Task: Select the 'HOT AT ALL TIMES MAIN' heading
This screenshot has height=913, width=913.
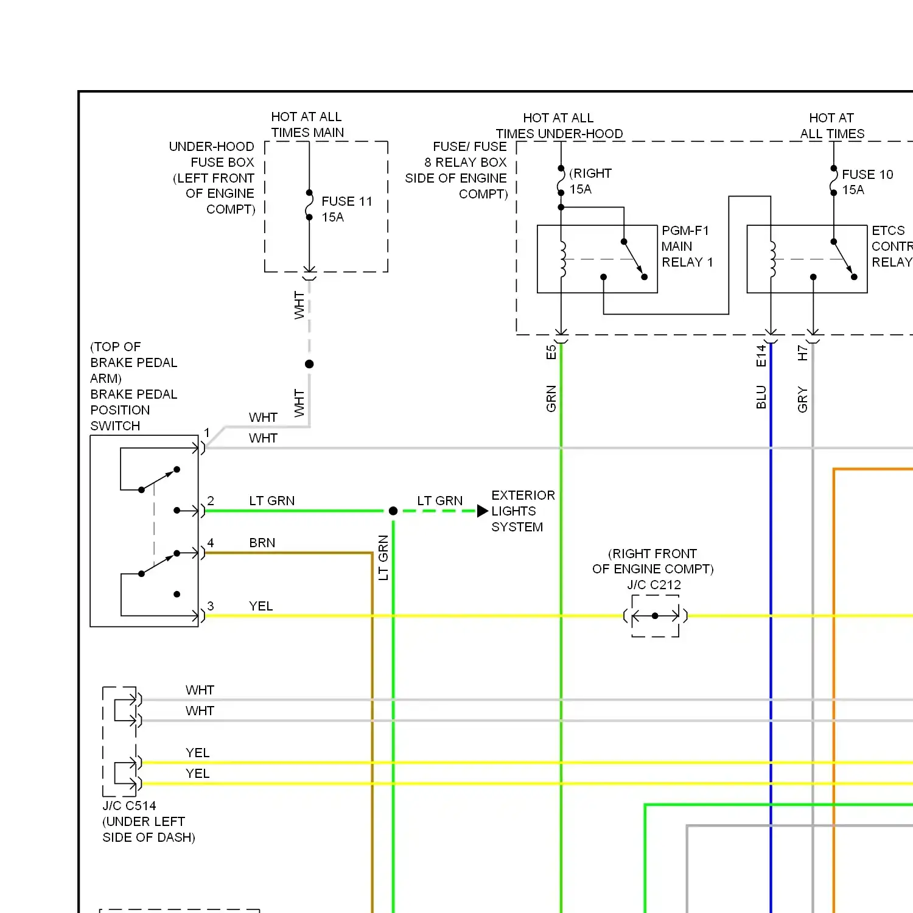Action: [307, 125]
